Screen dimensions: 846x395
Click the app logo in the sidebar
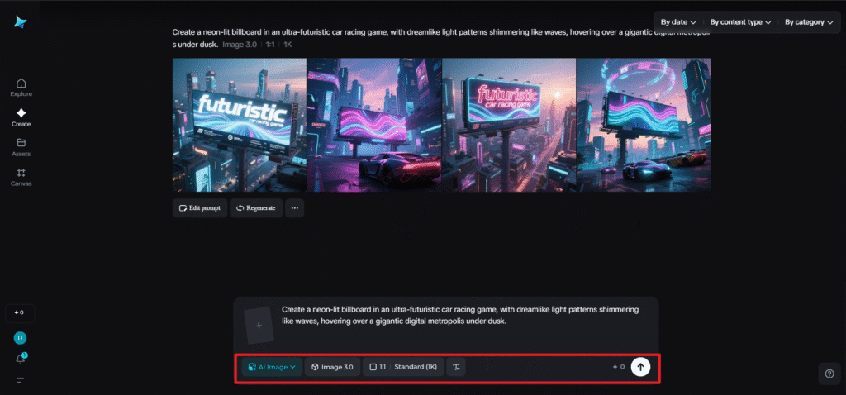[21, 22]
